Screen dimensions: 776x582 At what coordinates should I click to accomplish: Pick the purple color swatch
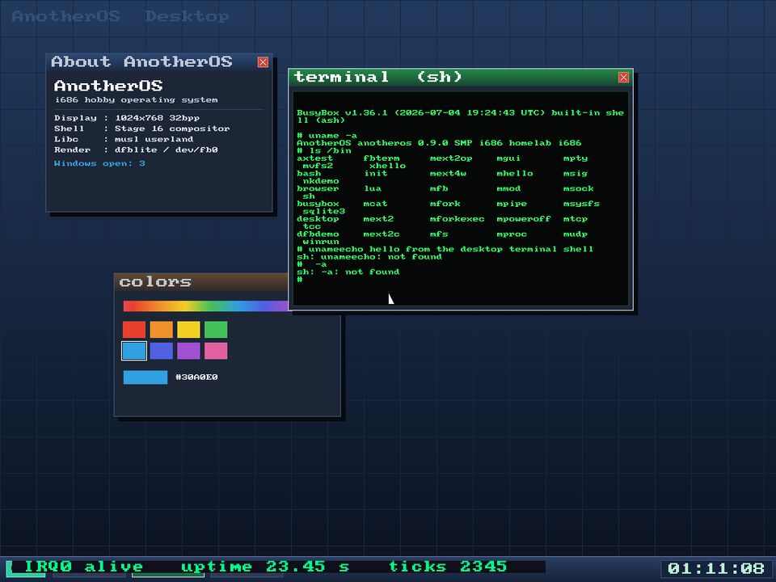188,351
